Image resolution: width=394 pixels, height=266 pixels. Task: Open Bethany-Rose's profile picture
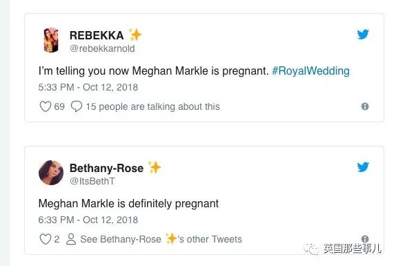(x=51, y=173)
